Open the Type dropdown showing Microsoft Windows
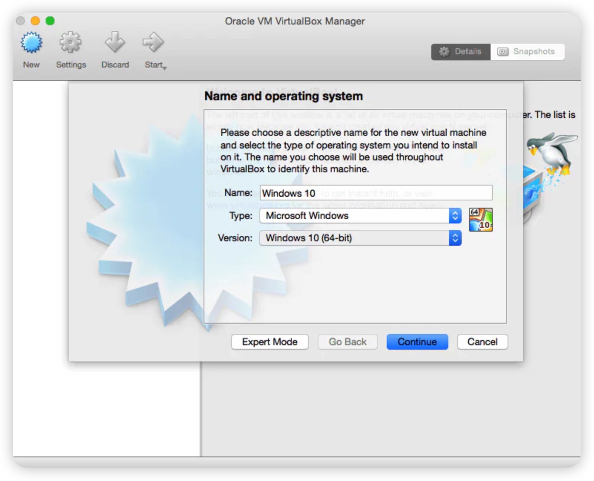 coord(360,216)
